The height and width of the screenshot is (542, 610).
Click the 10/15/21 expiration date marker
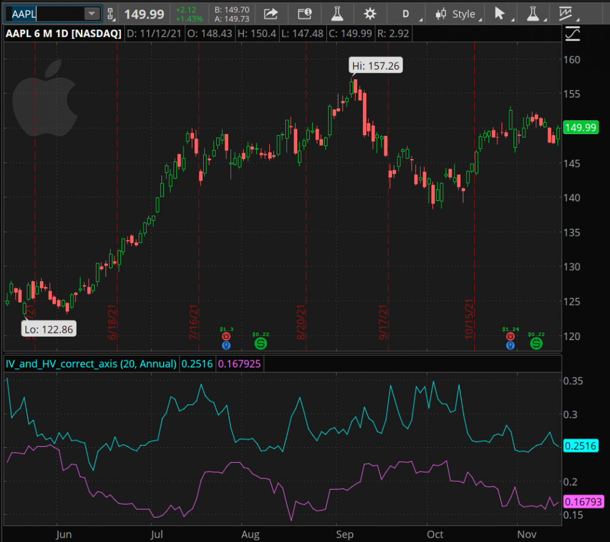click(x=469, y=319)
